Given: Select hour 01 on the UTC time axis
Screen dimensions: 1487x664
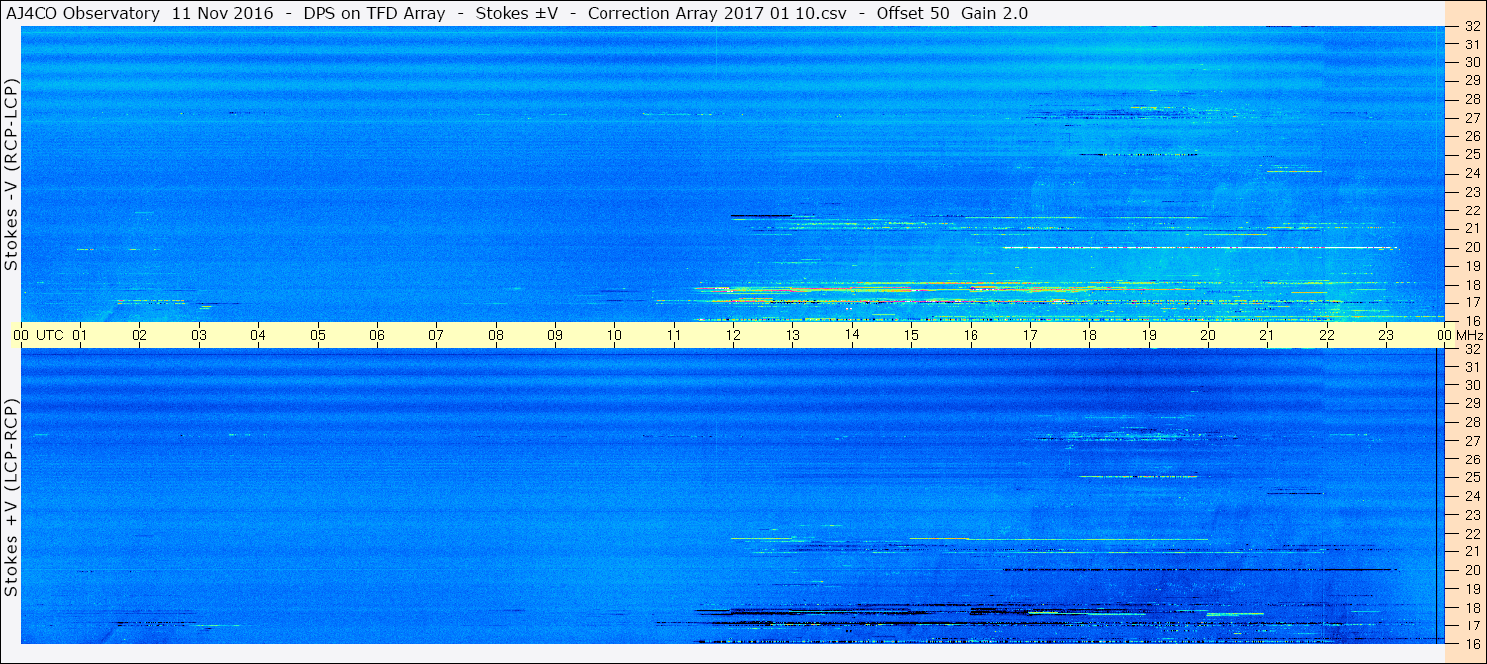Looking at the screenshot, I should coord(80,335).
